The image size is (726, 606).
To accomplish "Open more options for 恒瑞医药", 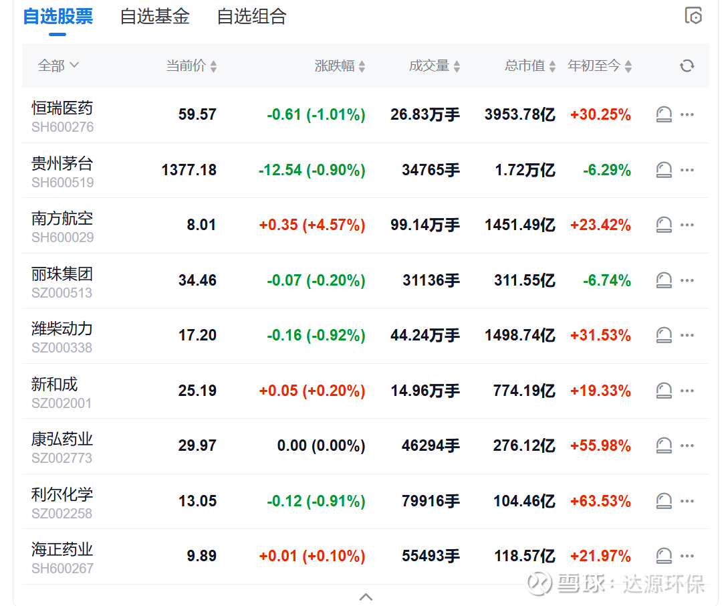I will 687,114.
